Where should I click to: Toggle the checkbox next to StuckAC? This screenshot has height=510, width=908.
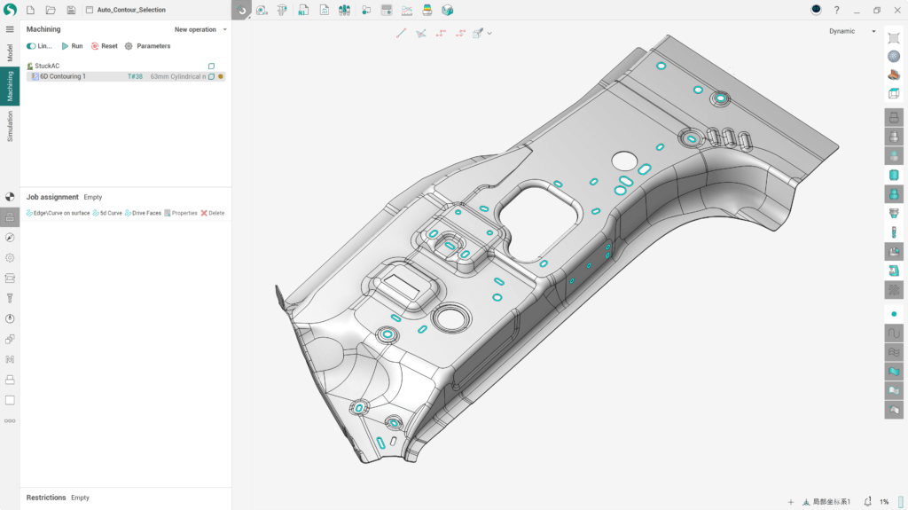(x=211, y=66)
